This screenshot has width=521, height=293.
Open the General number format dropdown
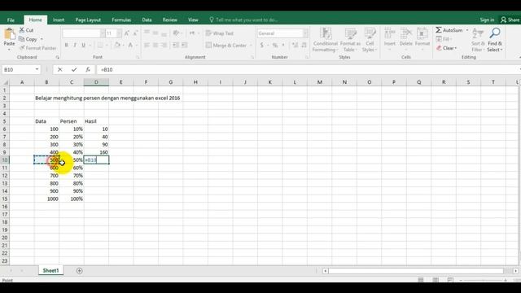305,33
